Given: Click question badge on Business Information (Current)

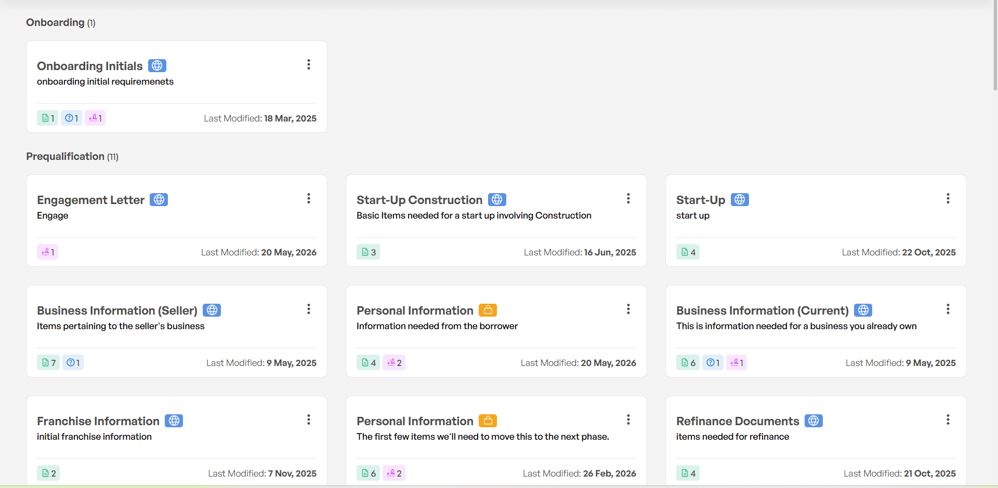Looking at the screenshot, I should [x=713, y=362].
